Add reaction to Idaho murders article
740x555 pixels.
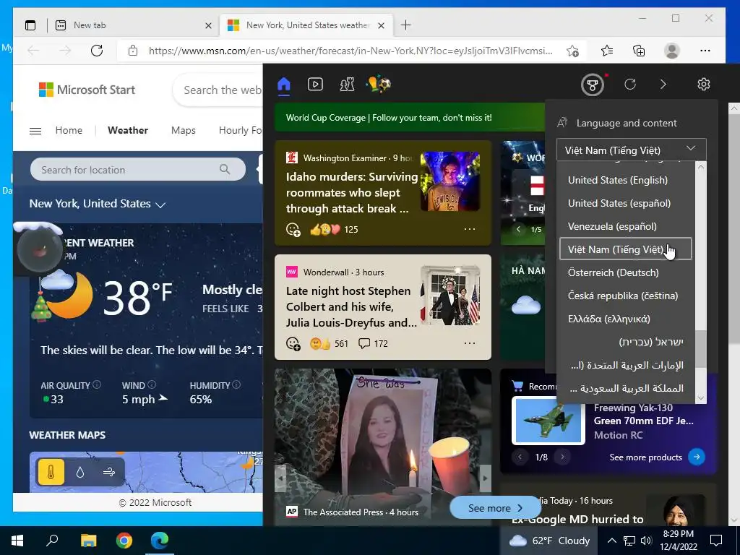tap(293, 229)
